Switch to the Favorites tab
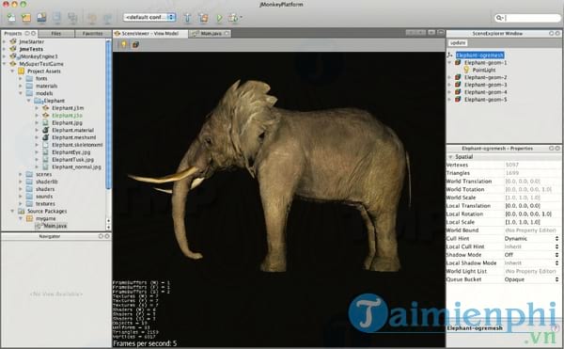564x349 pixels. coord(92,34)
